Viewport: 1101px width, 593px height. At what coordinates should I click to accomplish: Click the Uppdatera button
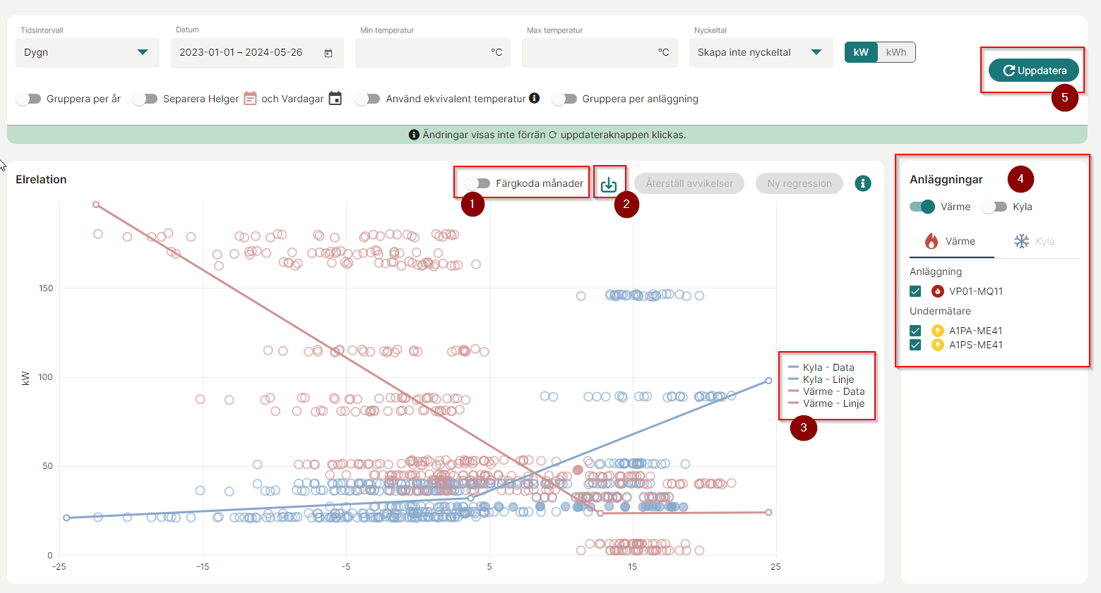click(1034, 71)
